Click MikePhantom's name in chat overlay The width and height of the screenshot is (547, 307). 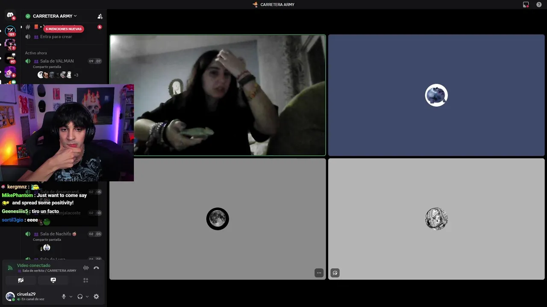[x=18, y=195]
